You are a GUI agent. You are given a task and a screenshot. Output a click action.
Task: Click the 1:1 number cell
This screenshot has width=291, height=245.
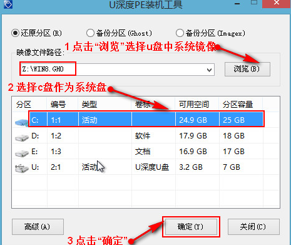tap(56, 120)
